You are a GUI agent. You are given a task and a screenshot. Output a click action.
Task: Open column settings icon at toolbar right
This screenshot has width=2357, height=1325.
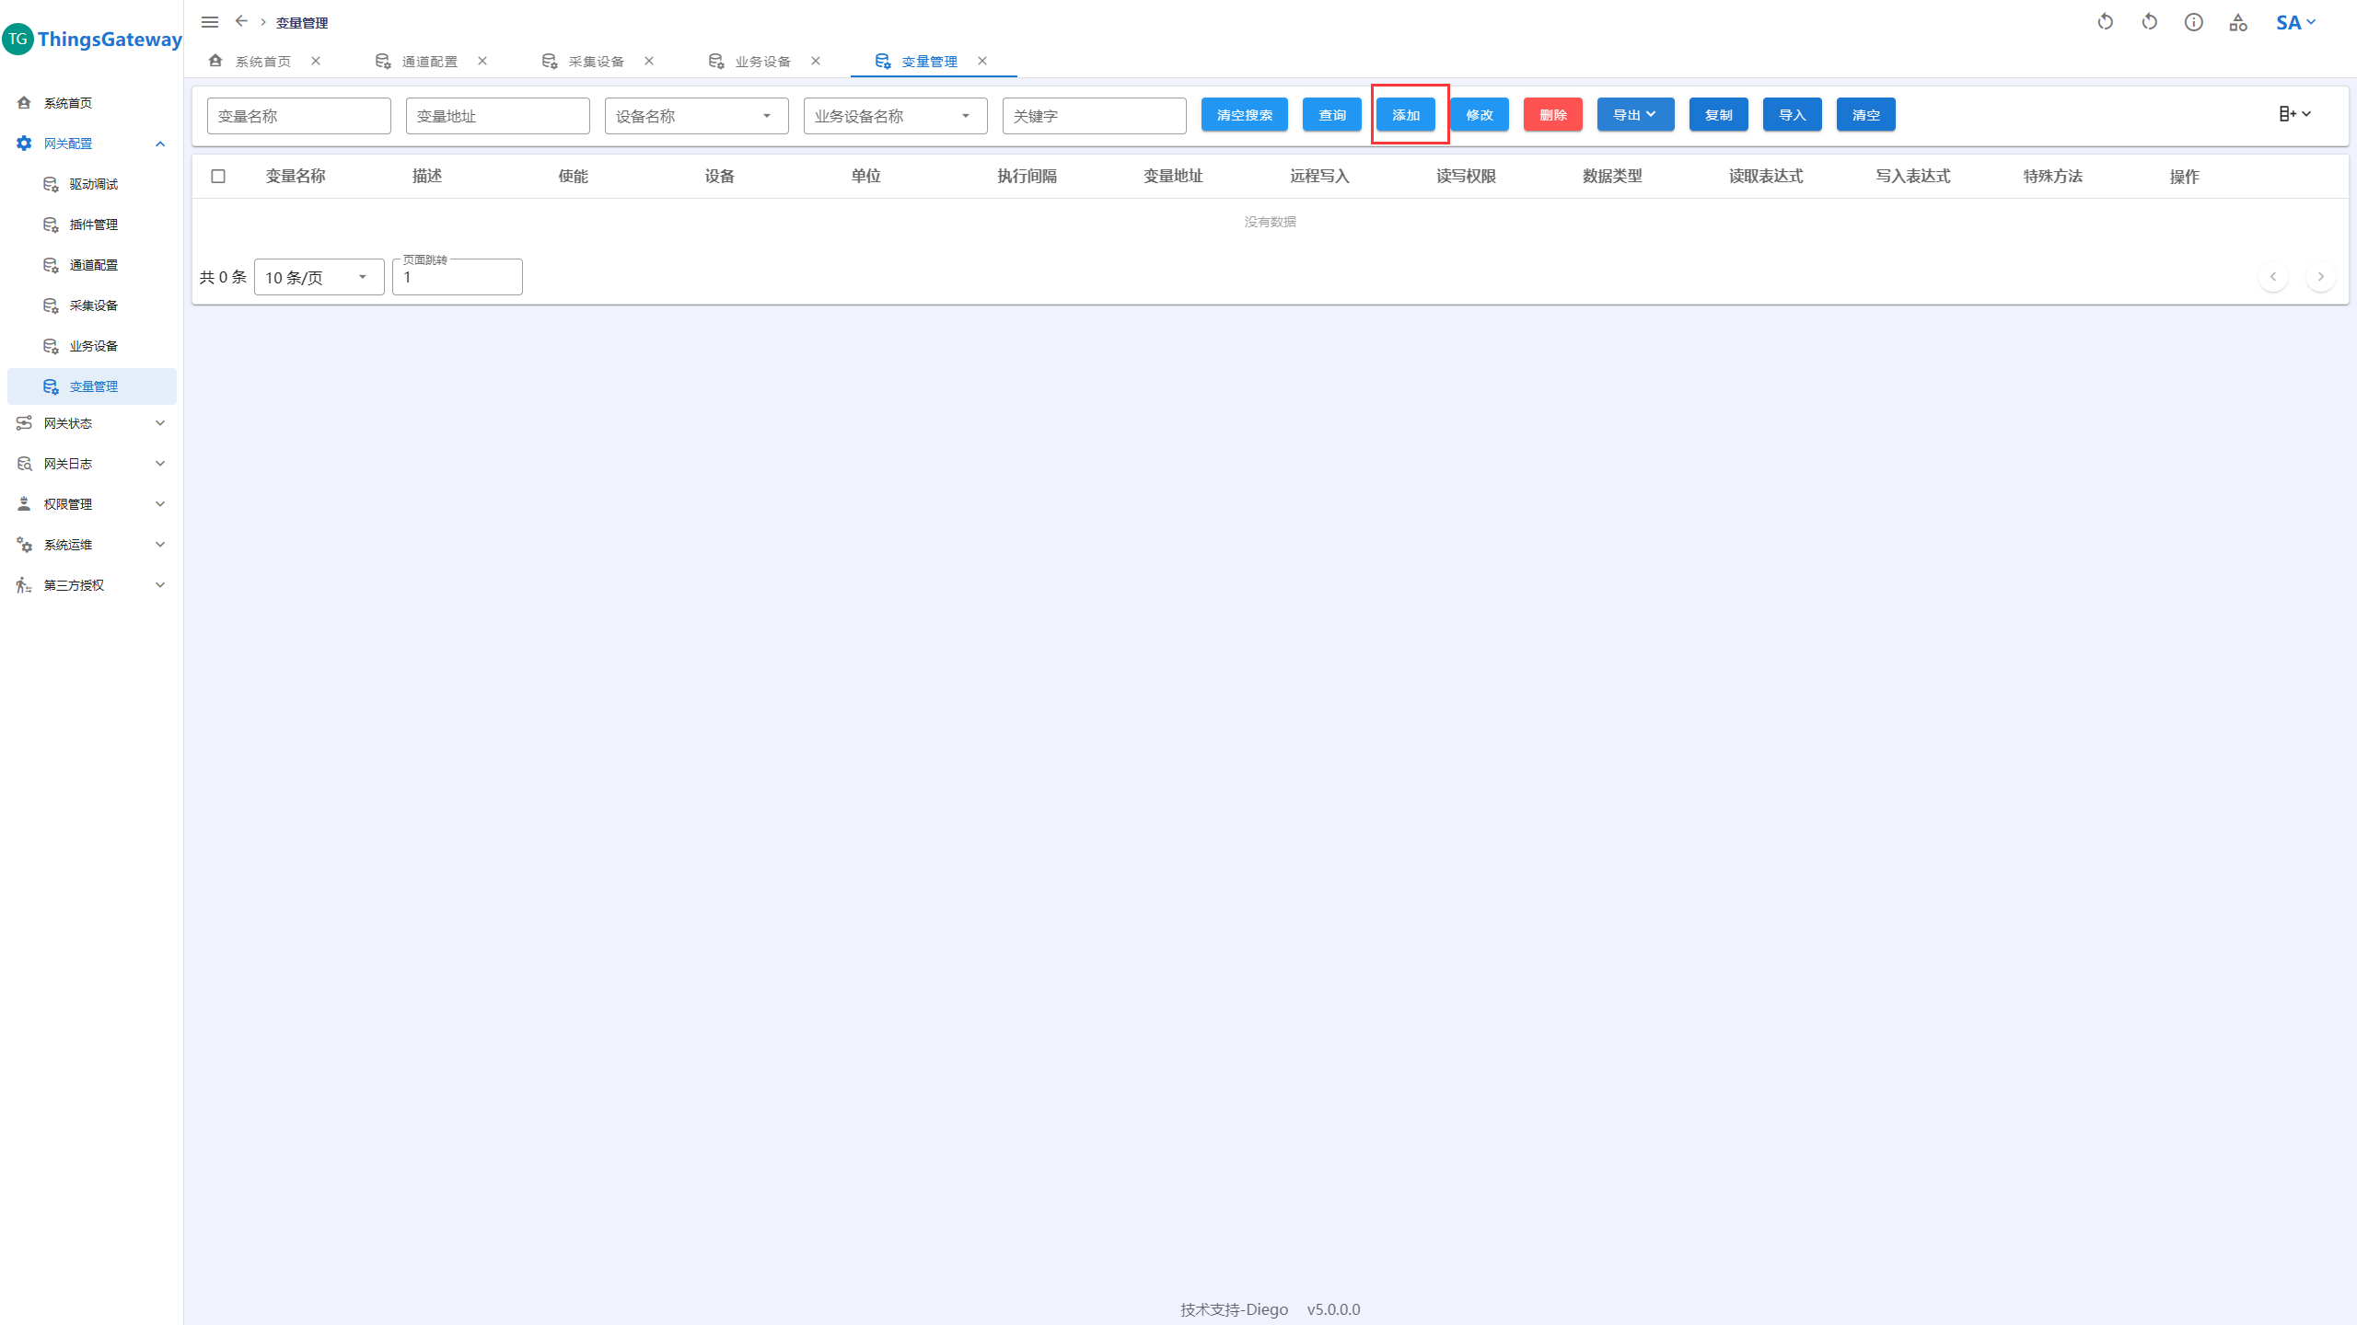pyautogui.click(x=2294, y=114)
